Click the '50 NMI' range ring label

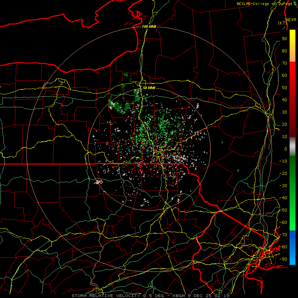(x=149, y=88)
